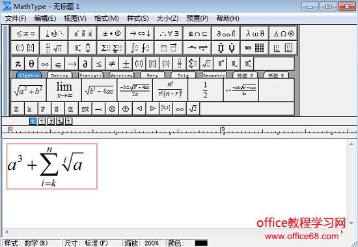Open the 帮助(H) menu
This screenshot has height=247, width=358.
pyautogui.click(x=228, y=18)
